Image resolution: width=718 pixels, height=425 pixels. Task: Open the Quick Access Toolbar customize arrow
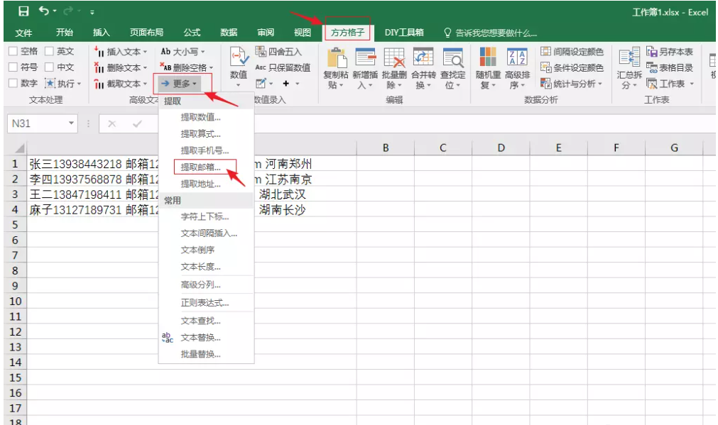point(92,12)
